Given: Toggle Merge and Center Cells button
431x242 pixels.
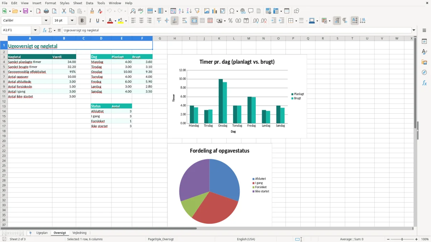Looking at the screenshot, I should (194, 21).
